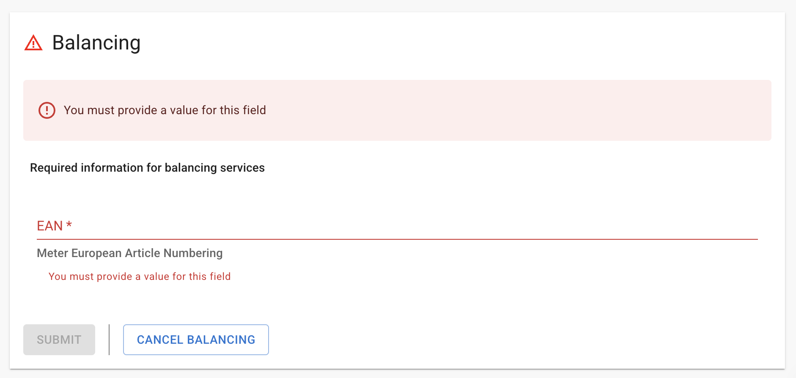Image resolution: width=796 pixels, height=378 pixels.
Task: Click the word 'field' in the alert banner
Action: point(255,110)
